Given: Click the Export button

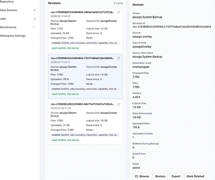Looking at the screenshot, I should (x=176, y=176).
